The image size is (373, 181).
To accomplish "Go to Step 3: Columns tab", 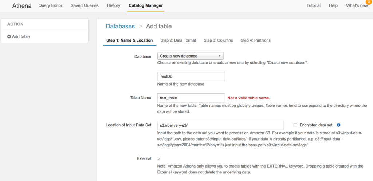I will 218,40.
